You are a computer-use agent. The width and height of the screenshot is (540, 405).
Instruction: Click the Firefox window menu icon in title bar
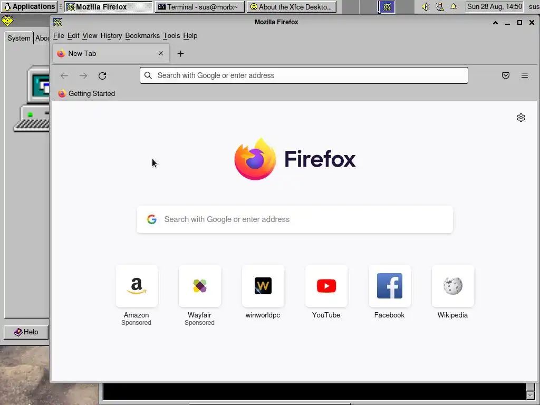click(x=57, y=22)
